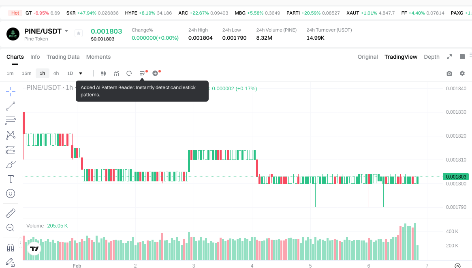Click the Depth chart view
This screenshot has width=472, height=268.
tap(431, 57)
